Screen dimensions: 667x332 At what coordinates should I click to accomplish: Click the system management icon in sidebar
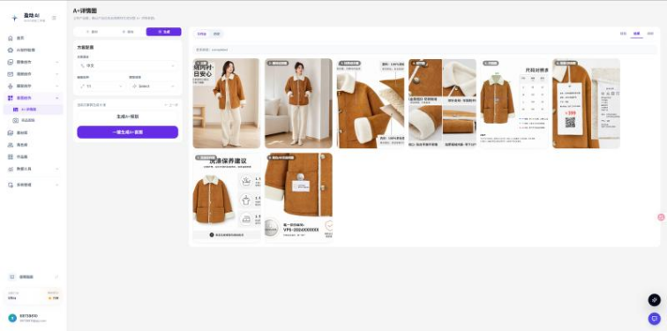[x=11, y=185]
